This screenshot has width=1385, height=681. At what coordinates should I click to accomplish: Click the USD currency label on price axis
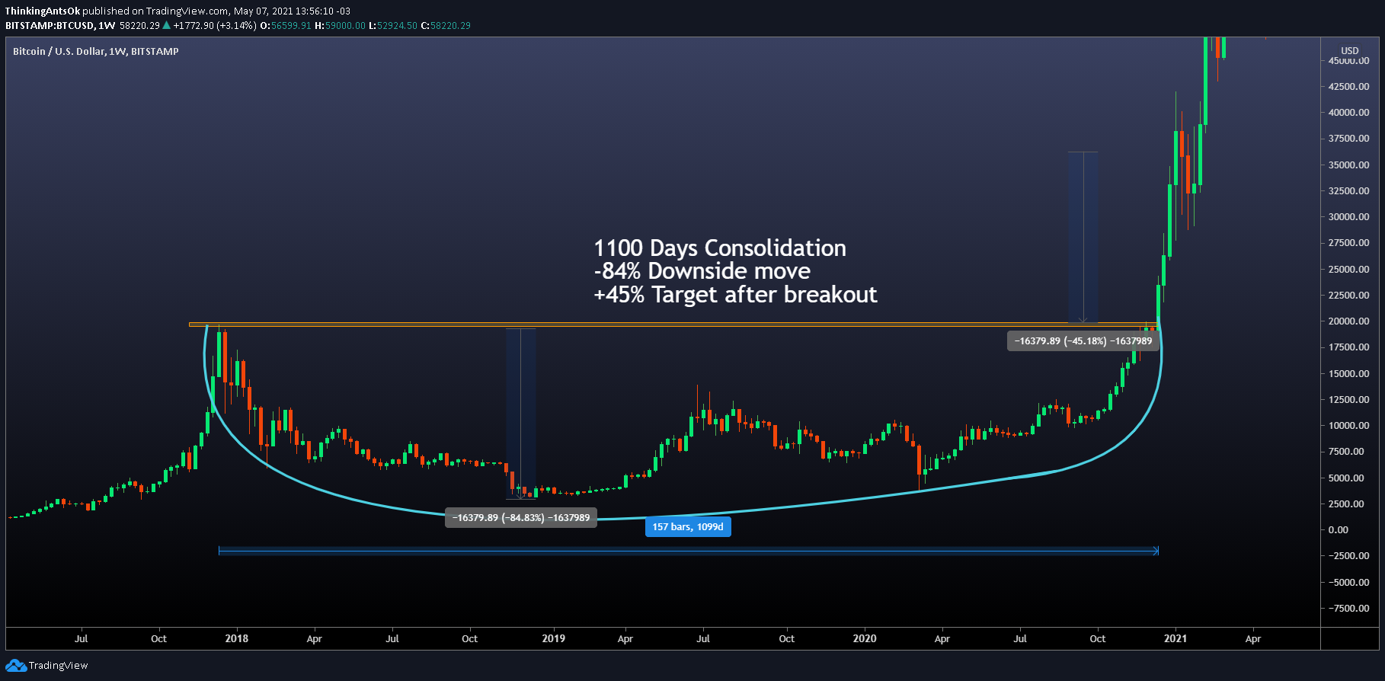click(1349, 51)
